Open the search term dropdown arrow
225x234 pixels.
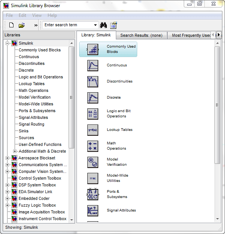[96, 25]
